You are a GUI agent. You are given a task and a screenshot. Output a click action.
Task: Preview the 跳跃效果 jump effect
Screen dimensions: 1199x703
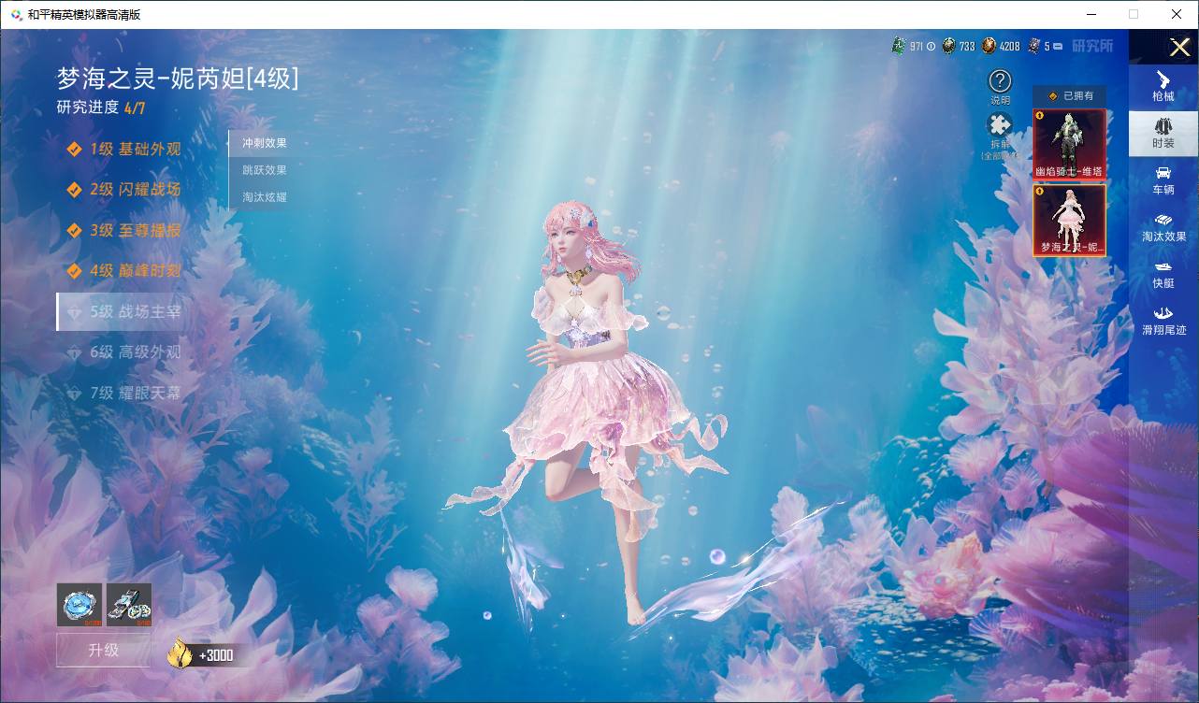pos(265,170)
